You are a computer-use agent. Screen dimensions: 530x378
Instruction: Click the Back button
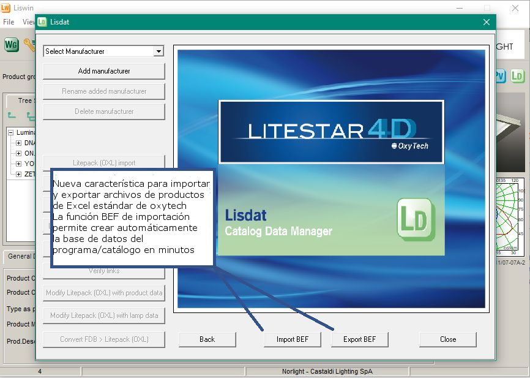[207, 339]
